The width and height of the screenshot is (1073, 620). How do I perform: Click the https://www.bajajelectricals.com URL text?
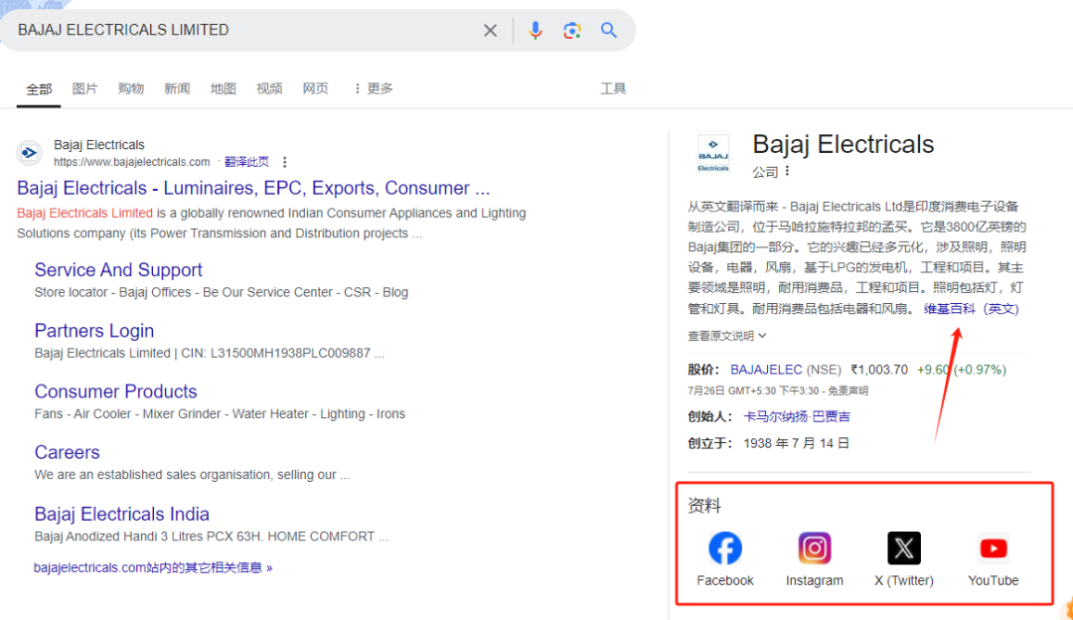click(x=132, y=162)
